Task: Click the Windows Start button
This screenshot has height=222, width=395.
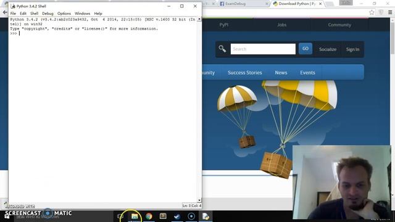Action: (7, 216)
